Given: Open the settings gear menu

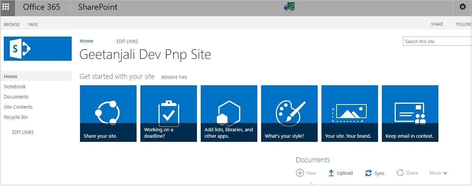Looking at the screenshot, I should (x=463, y=7).
